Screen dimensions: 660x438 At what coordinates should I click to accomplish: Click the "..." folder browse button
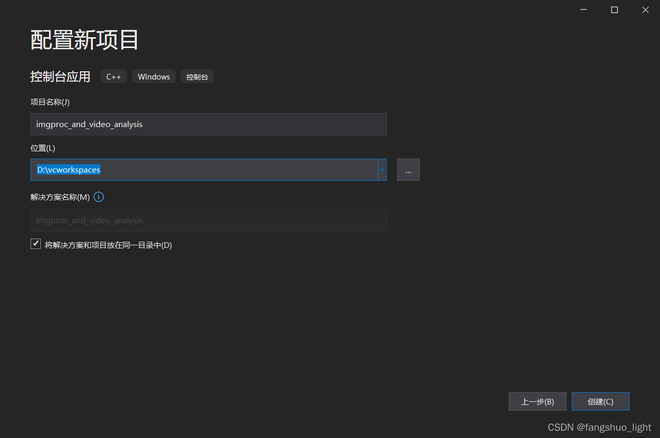click(x=408, y=169)
